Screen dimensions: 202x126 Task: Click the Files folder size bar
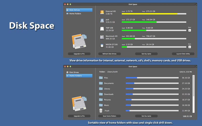click(152, 78)
